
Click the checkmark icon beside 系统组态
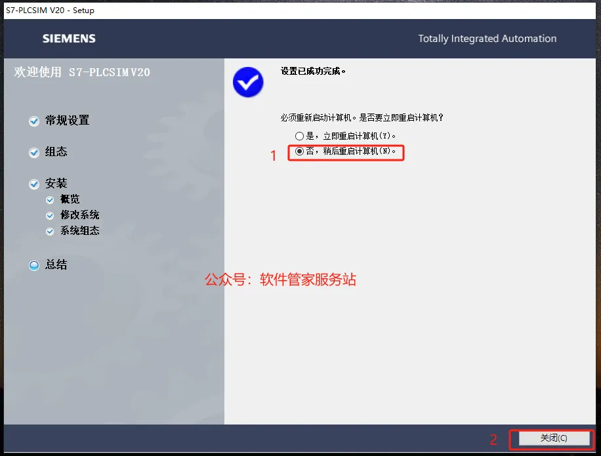click(x=50, y=231)
